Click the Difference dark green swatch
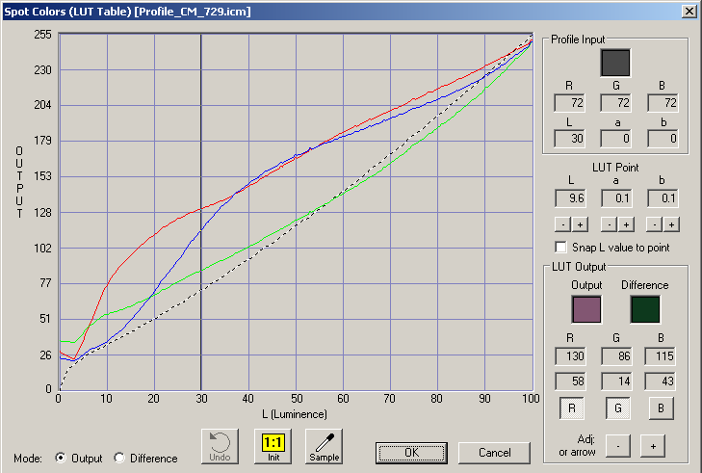The height and width of the screenshot is (473, 702). (645, 309)
